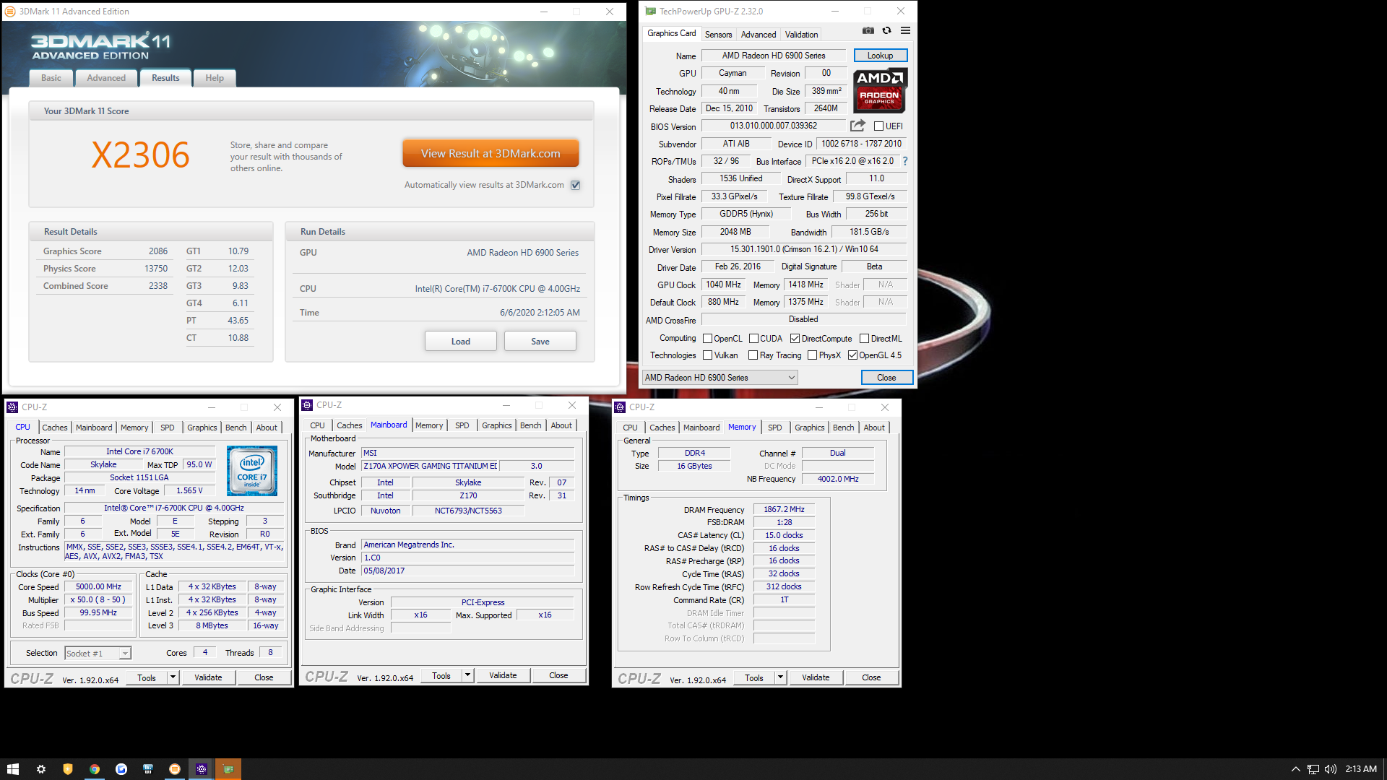This screenshot has width=1387, height=780.
Task: Switch to GPU-Z in taskbar
Action: pos(228,769)
